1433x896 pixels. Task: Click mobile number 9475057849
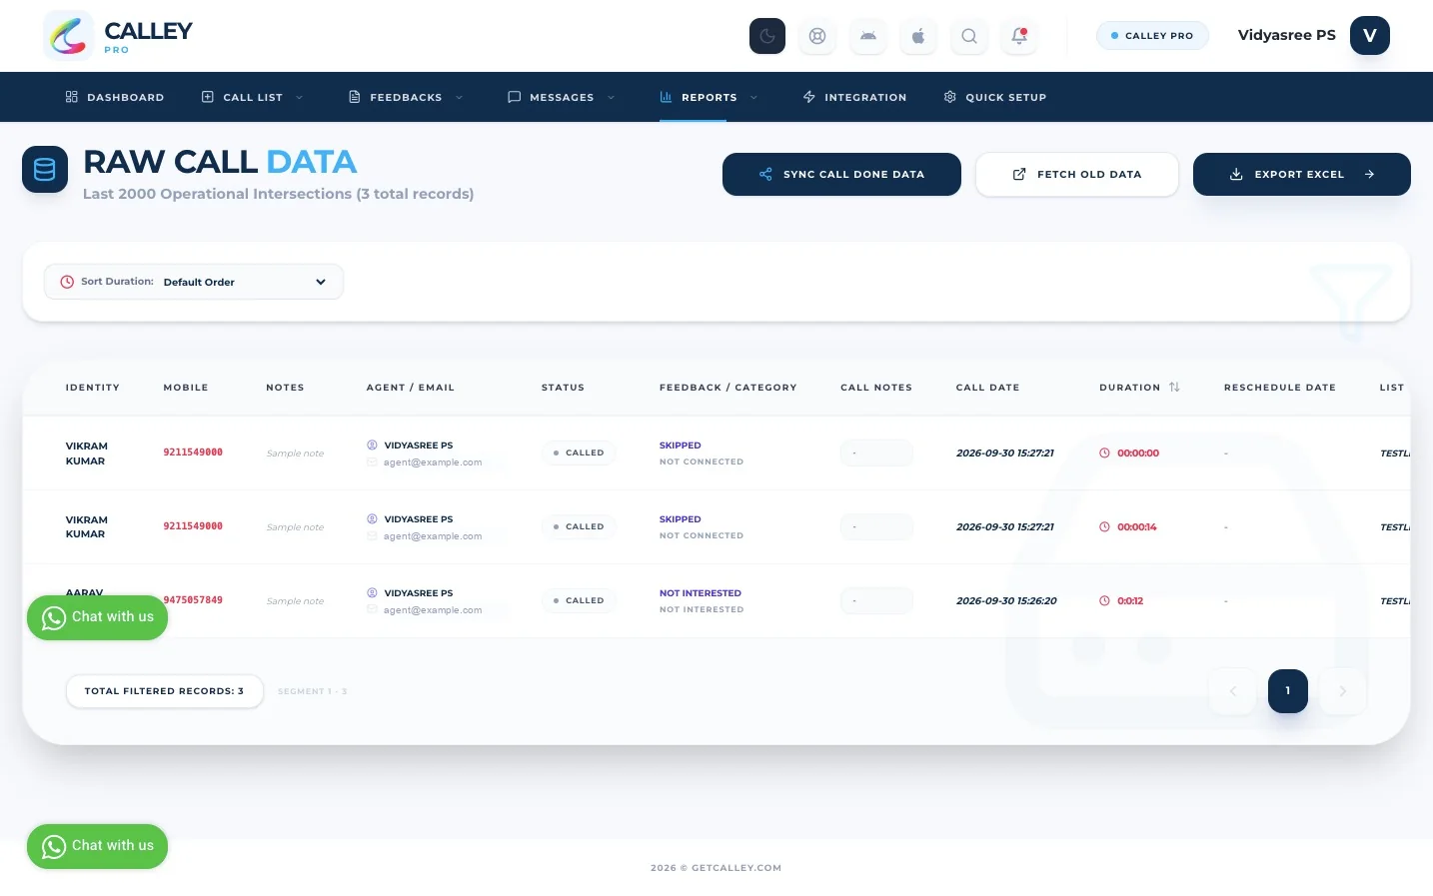point(194,600)
